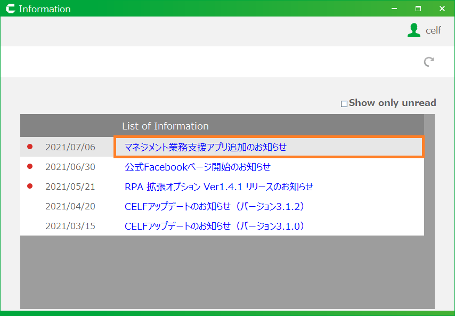Maximize the Information window
Image resolution: width=455 pixels, height=316 pixels.
(418, 9)
